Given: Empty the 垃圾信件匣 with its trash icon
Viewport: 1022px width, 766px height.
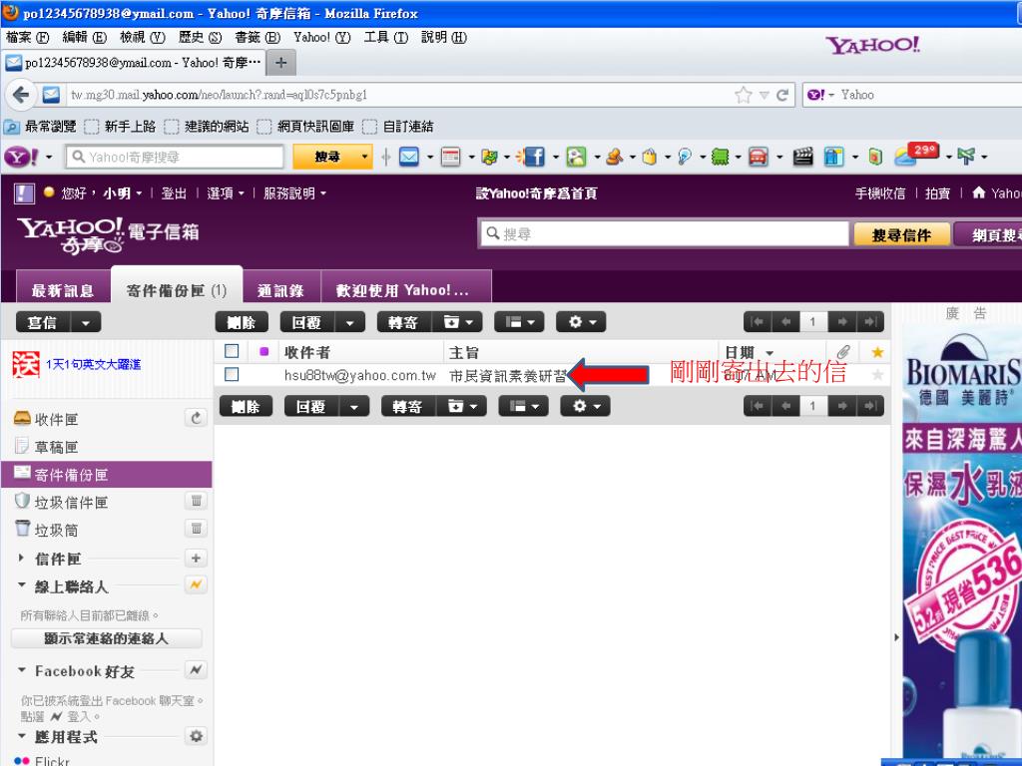Looking at the screenshot, I should tap(196, 501).
